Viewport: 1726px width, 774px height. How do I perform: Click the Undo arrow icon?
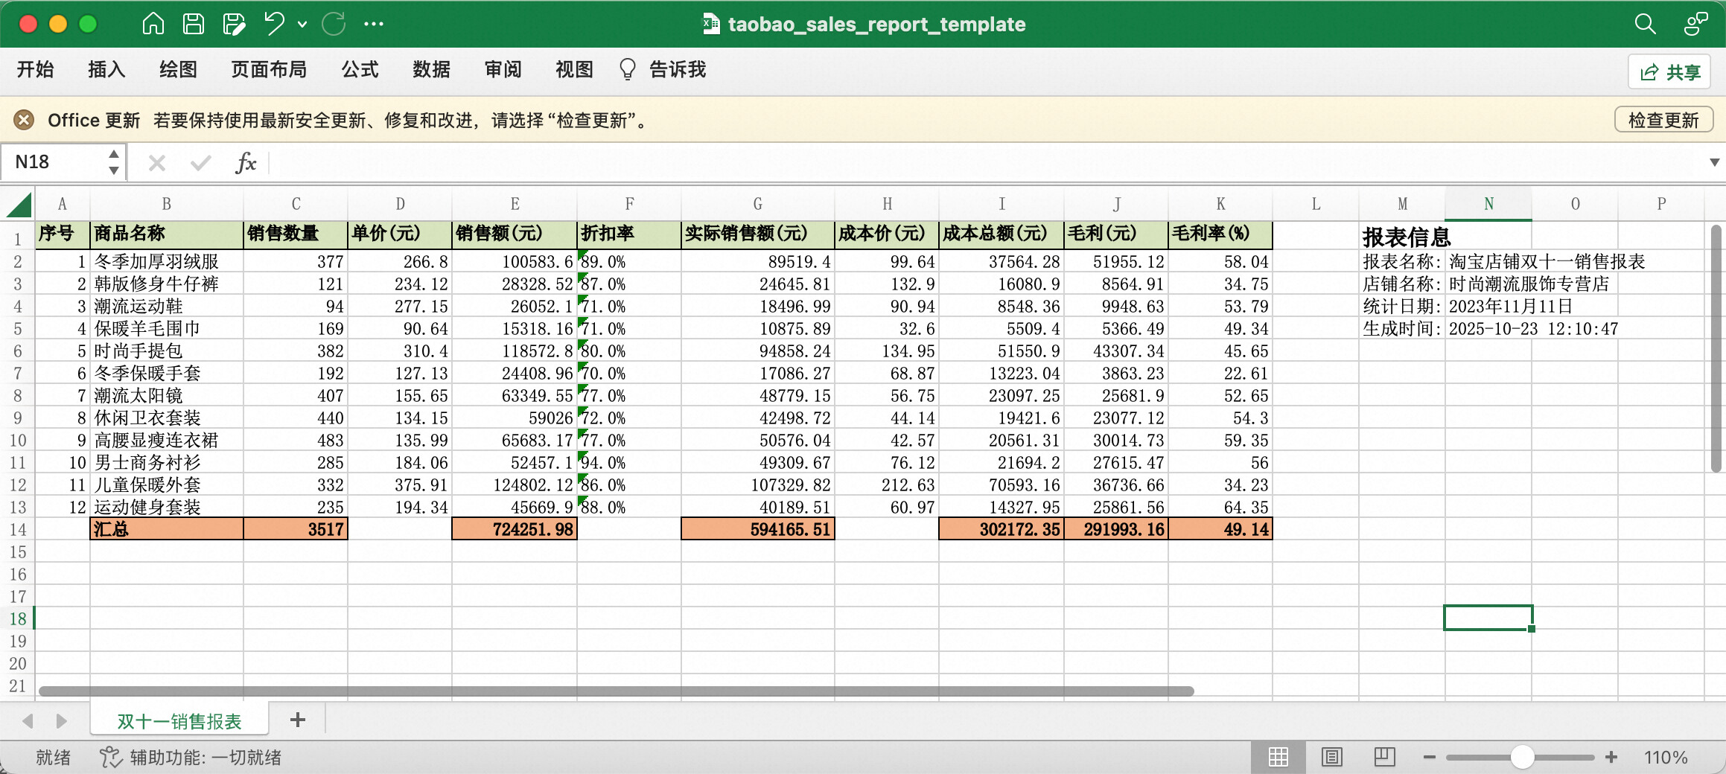pyautogui.click(x=275, y=24)
